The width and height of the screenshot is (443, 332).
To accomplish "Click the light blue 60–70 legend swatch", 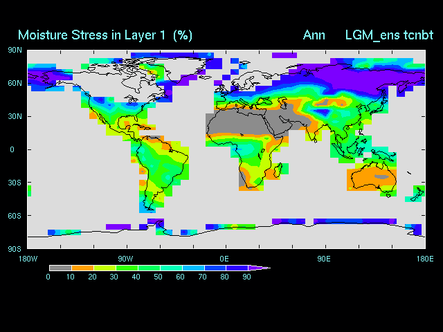I will 192,268.
